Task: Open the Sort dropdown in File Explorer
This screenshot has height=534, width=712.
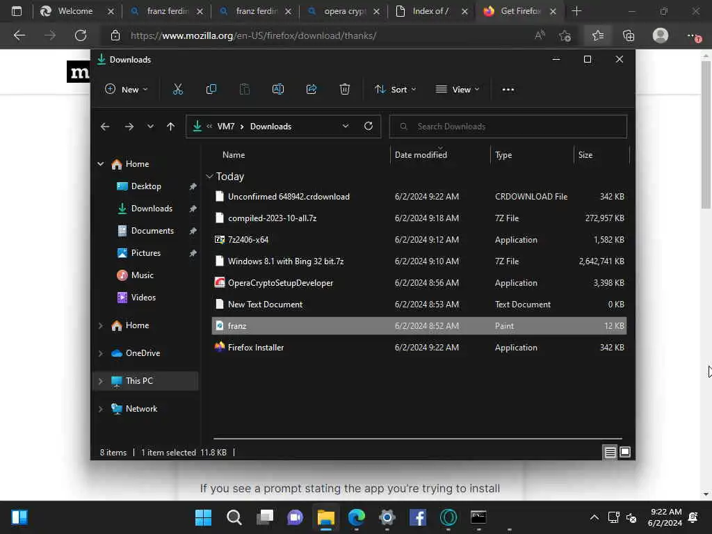Action: point(395,90)
